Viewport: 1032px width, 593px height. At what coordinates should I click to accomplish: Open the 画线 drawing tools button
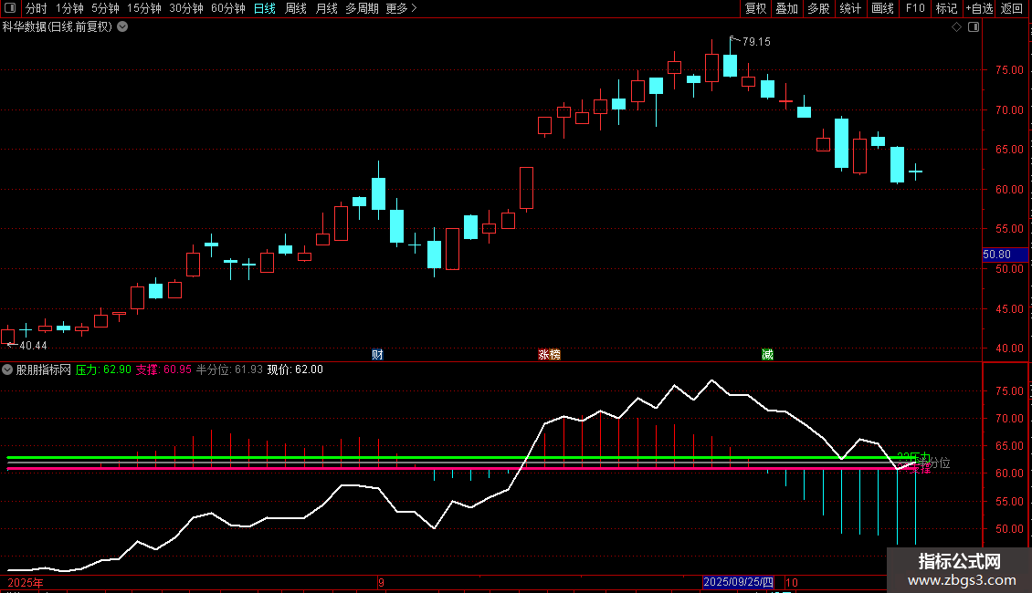pos(882,8)
